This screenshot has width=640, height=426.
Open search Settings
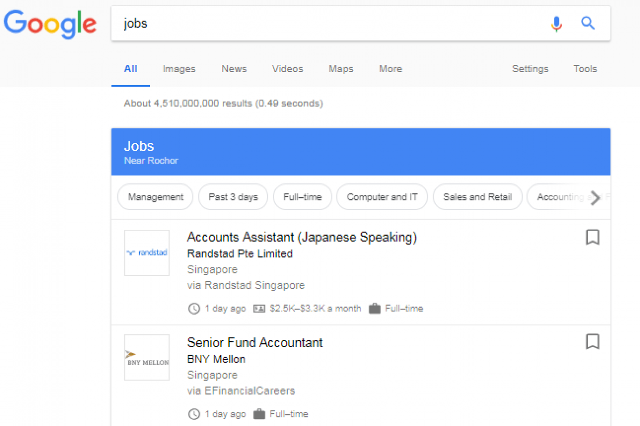tap(530, 69)
